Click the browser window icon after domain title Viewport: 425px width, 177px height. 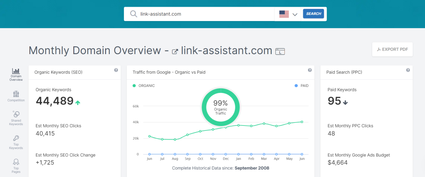tap(280, 51)
